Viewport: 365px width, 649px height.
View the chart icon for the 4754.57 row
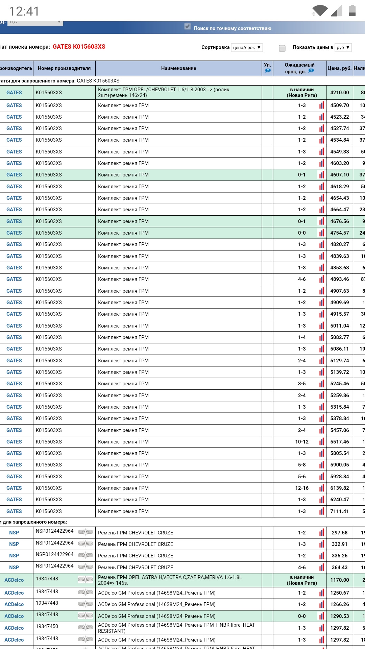(x=321, y=233)
